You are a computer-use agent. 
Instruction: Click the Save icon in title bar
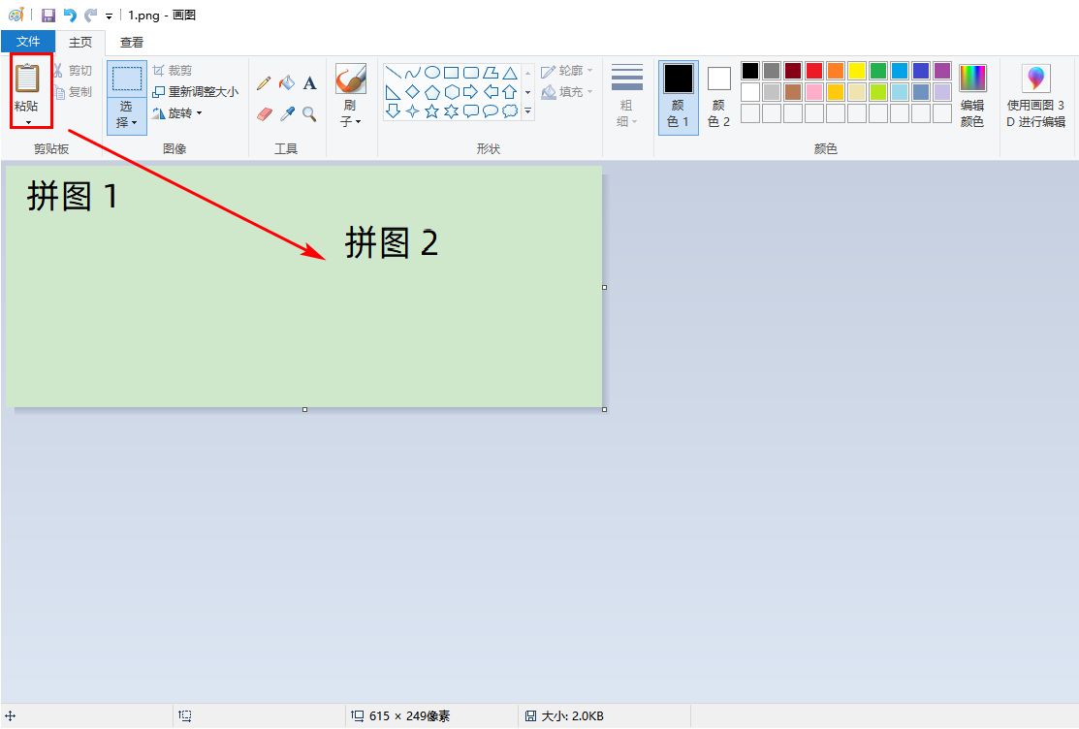[x=48, y=15]
